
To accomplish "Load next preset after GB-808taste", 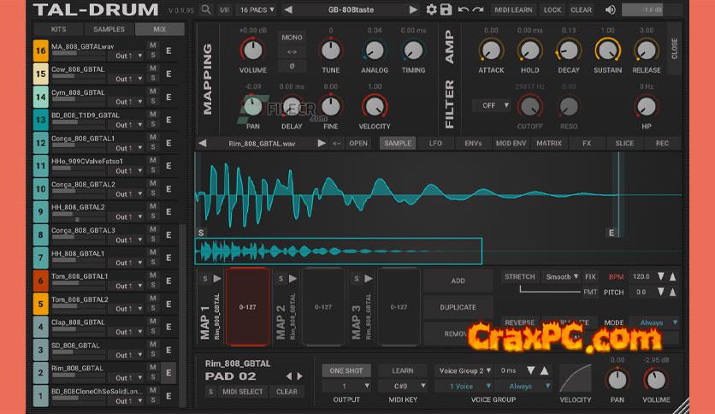I will 413,10.
